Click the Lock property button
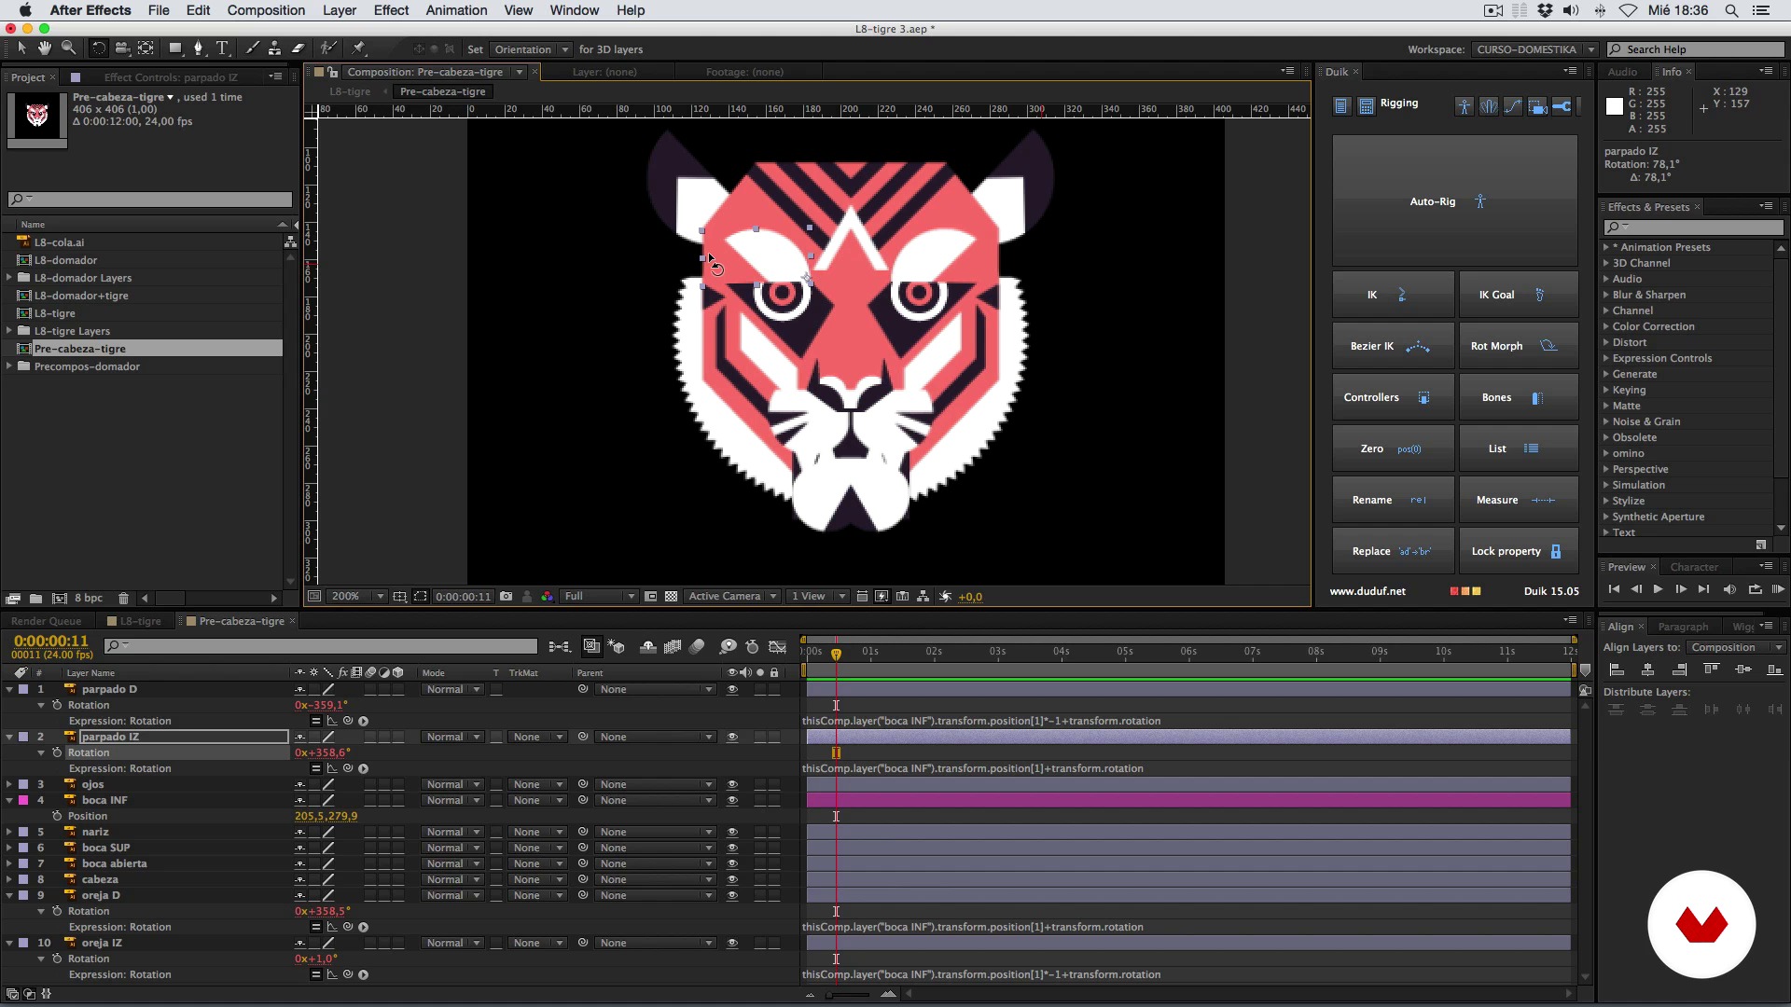The width and height of the screenshot is (1791, 1007). [x=1518, y=551]
